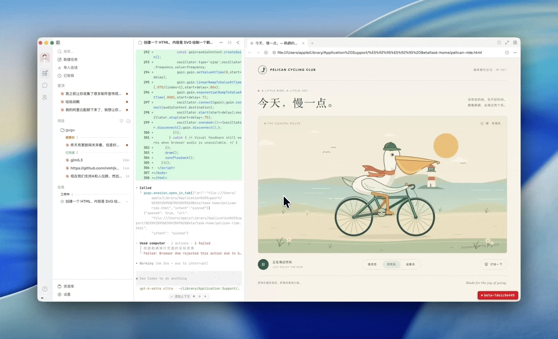Screen dimensions: 558x339
Task: Select the 创建一个 HTML task in sidebar
Action: coord(94,202)
